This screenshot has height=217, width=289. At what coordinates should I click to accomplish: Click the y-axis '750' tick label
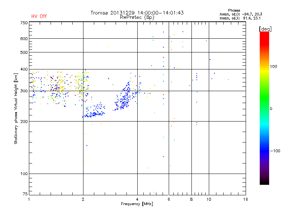tap(24, 23)
